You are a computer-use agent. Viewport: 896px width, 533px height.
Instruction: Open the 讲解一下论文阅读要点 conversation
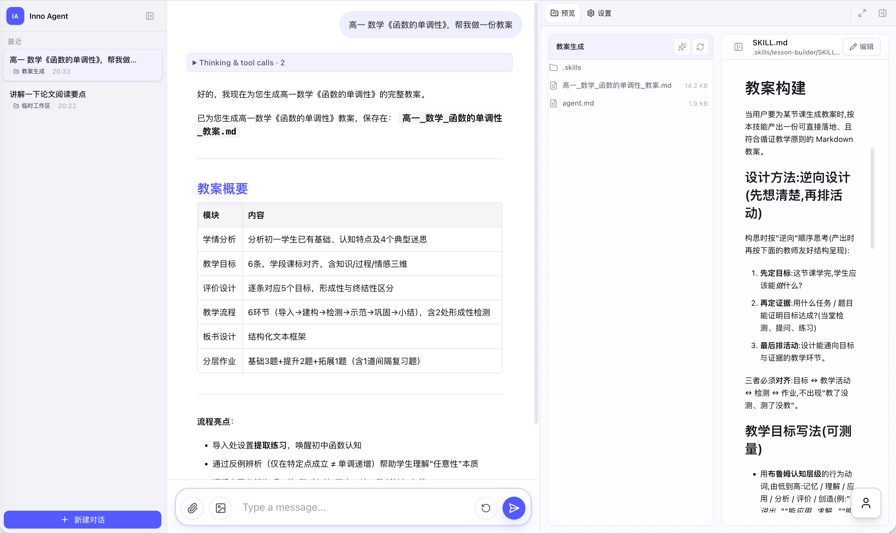(x=83, y=99)
